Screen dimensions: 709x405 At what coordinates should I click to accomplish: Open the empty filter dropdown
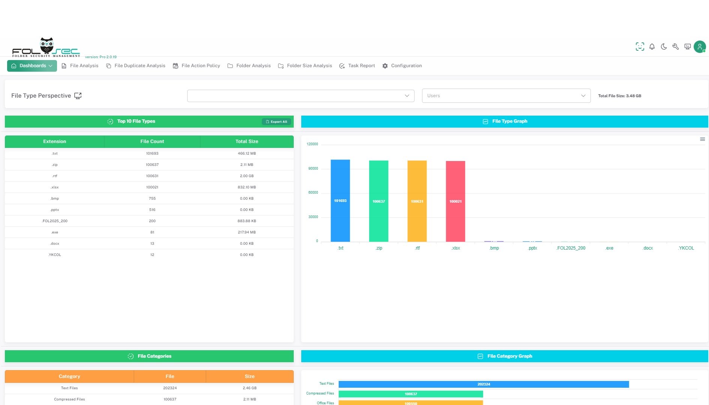click(x=300, y=96)
